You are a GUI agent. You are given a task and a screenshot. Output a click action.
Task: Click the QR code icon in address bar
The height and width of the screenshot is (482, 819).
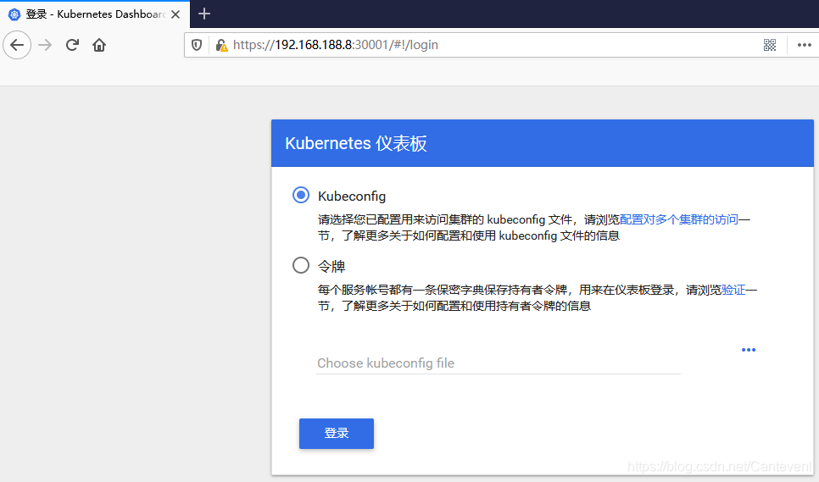coord(770,45)
